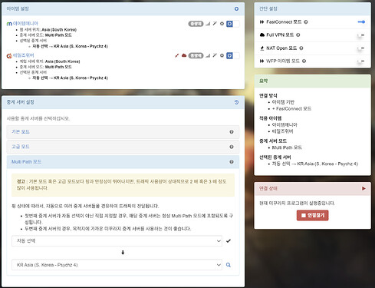375x288 pixels.
Task: Click the red disconnect button
Action: tap(312, 215)
